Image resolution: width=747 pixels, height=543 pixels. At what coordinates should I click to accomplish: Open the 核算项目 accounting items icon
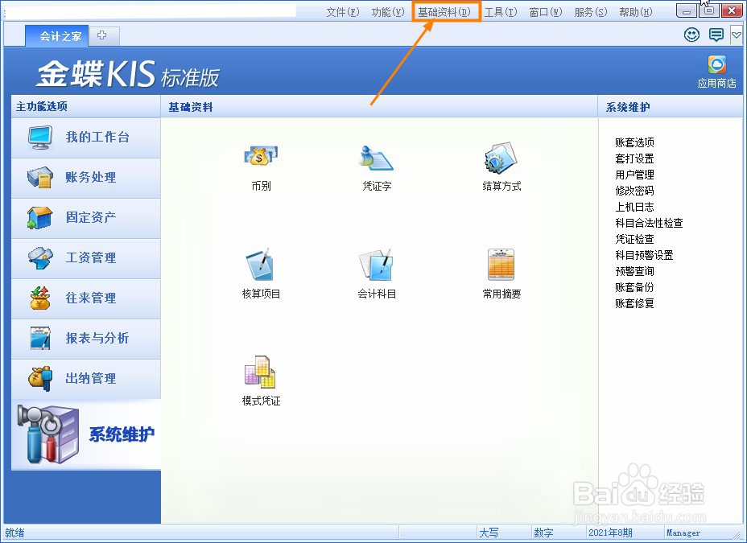(260, 264)
